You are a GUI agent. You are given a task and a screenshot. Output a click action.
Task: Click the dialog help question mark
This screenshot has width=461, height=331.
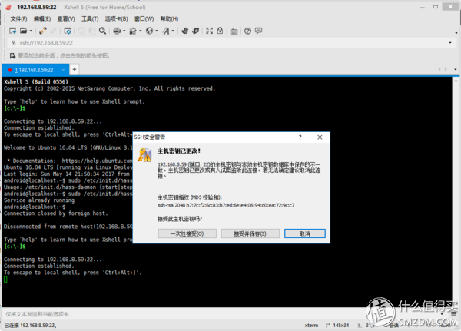300,137
